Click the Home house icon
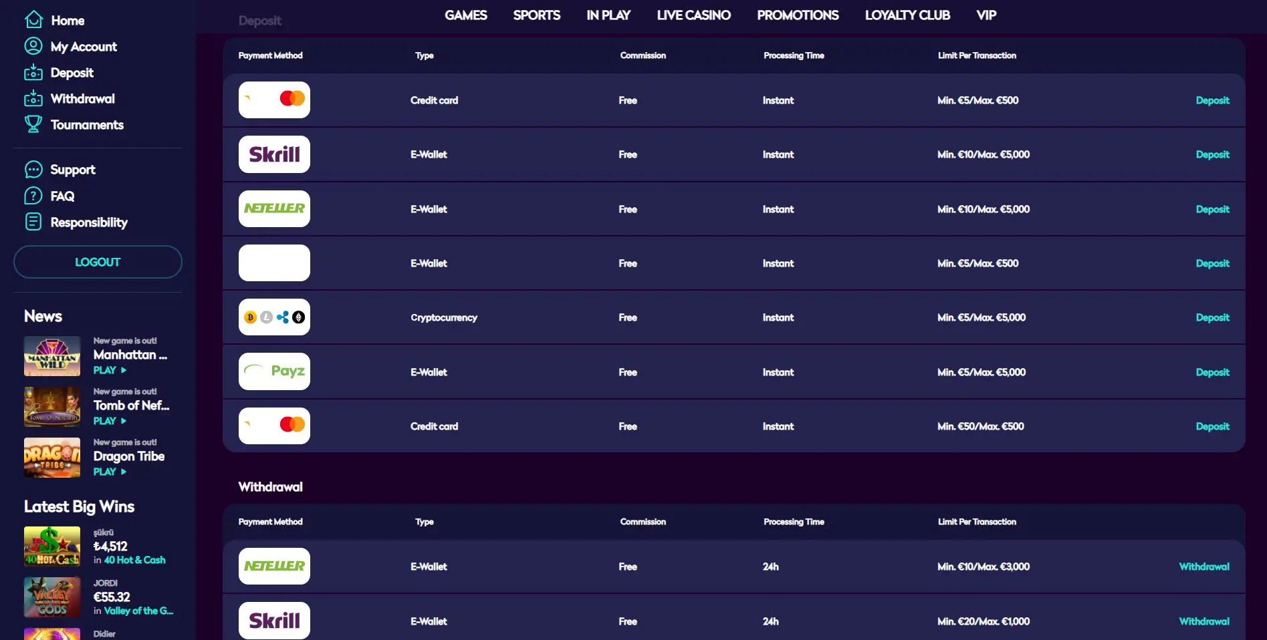The width and height of the screenshot is (1267, 640). coord(33,20)
